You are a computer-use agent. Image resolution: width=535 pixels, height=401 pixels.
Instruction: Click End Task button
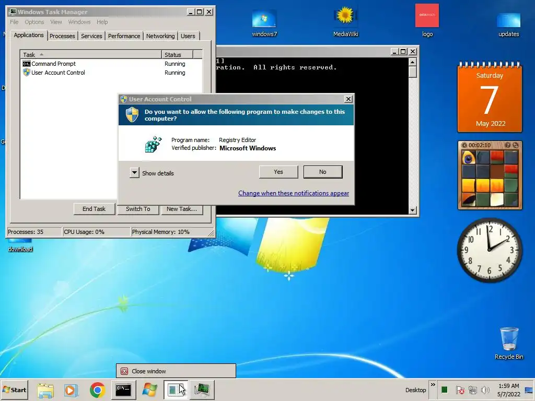(x=94, y=209)
